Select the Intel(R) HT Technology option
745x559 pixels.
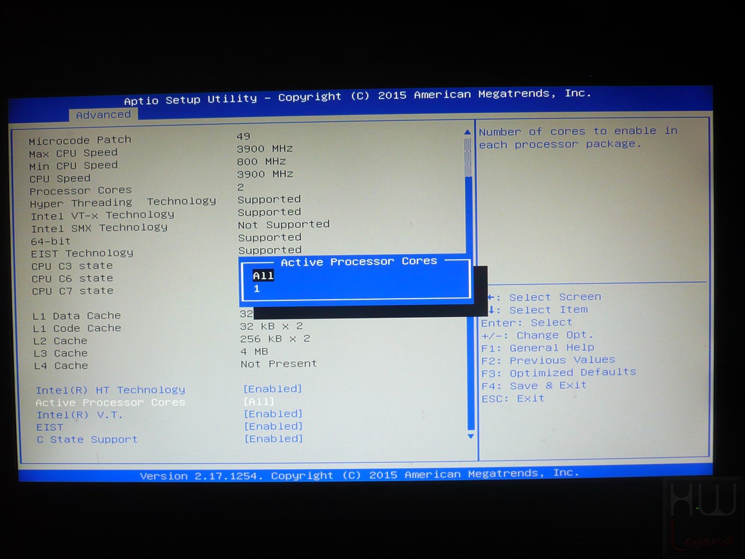[111, 390]
